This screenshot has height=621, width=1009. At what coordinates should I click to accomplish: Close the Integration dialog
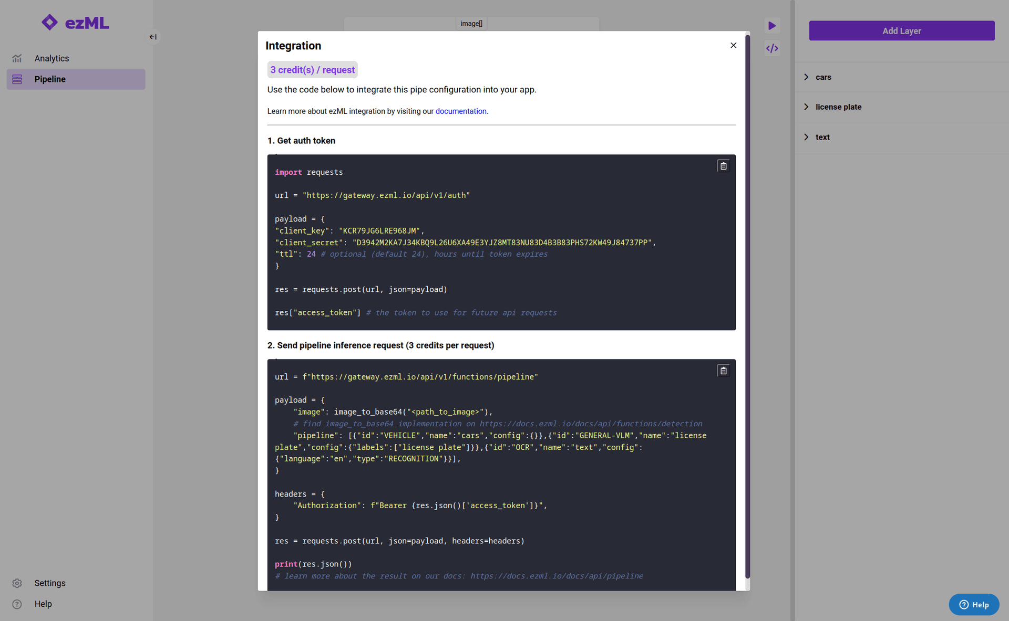tap(733, 46)
